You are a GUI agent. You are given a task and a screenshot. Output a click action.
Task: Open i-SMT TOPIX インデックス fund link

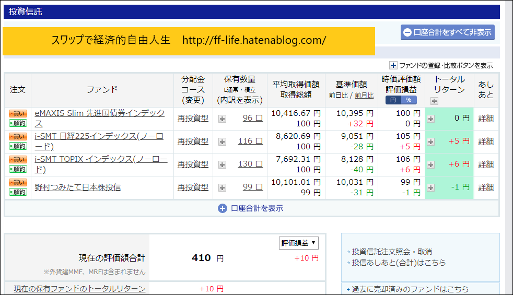101,164
